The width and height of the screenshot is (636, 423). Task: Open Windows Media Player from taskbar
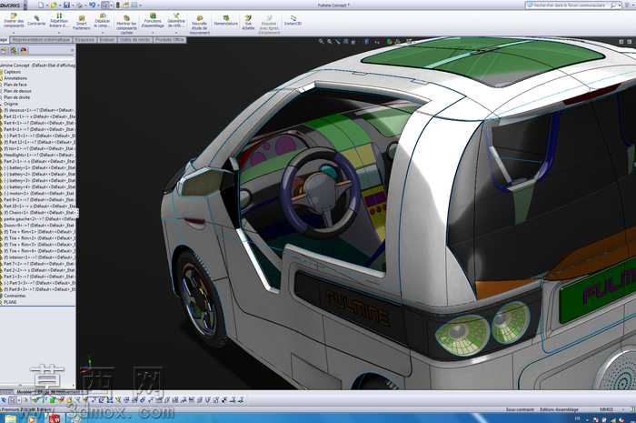click(32, 418)
